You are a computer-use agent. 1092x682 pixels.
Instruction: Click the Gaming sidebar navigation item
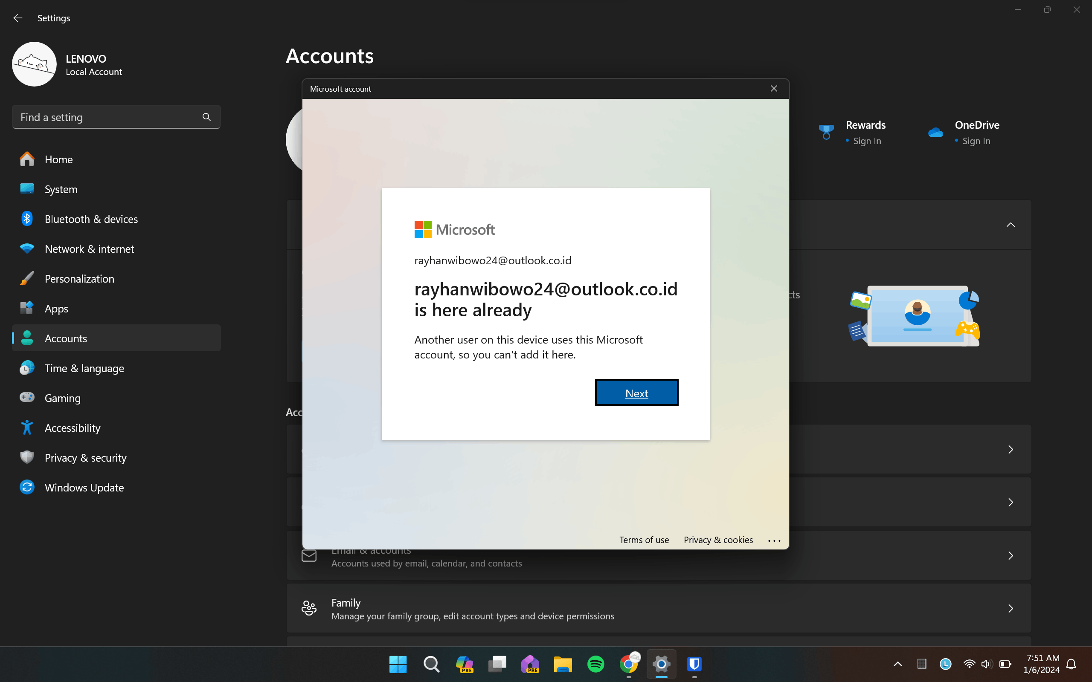tap(62, 398)
